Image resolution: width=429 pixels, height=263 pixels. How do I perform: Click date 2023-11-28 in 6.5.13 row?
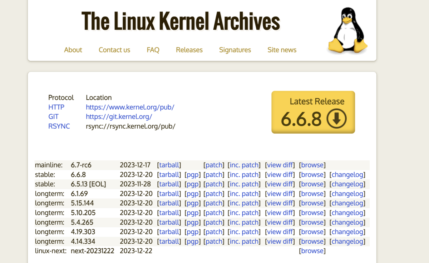[x=135, y=184]
